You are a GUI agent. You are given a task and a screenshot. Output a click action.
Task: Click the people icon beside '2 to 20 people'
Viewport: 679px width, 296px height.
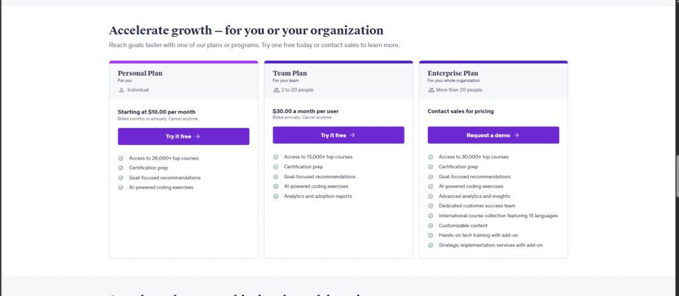coord(276,89)
